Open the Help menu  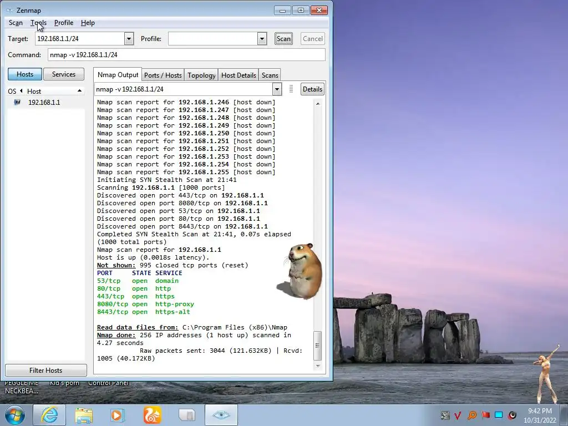(88, 23)
